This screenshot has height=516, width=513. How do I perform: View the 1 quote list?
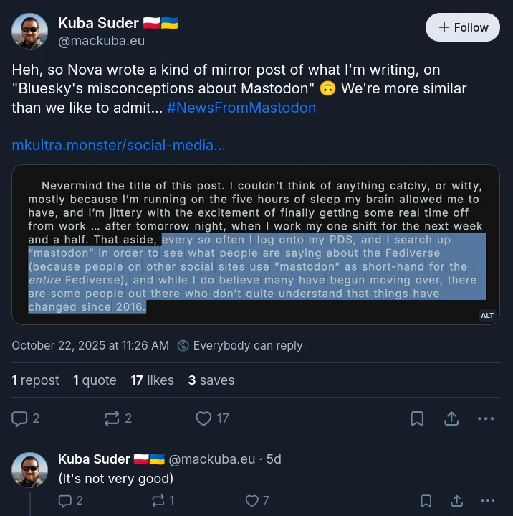(95, 380)
